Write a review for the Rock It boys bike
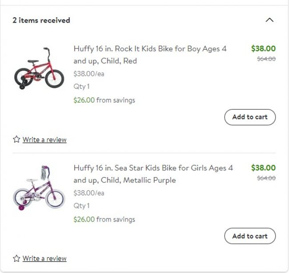Viewport: 289px width, 273px height. 44,140
